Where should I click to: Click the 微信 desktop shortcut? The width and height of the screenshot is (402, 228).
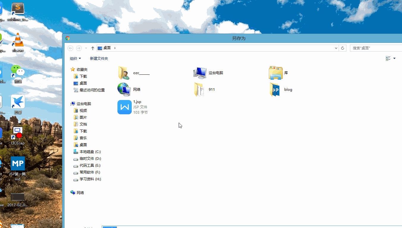pos(18,74)
